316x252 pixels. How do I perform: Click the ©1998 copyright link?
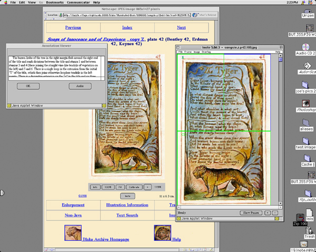(83, 196)
